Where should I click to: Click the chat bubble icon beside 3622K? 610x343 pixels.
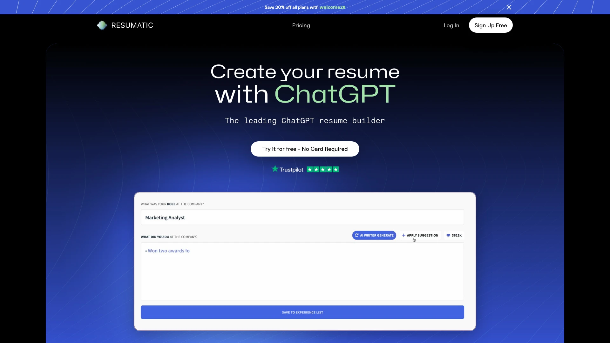[448, 235]
